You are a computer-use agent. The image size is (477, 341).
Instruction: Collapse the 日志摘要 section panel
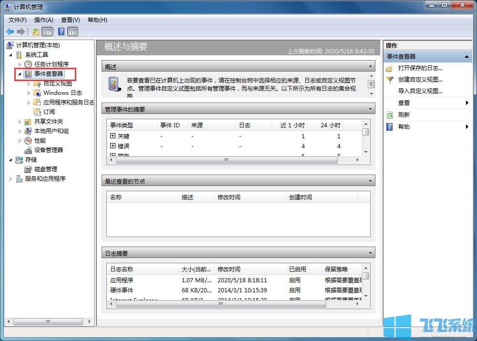tap(371, 253)
